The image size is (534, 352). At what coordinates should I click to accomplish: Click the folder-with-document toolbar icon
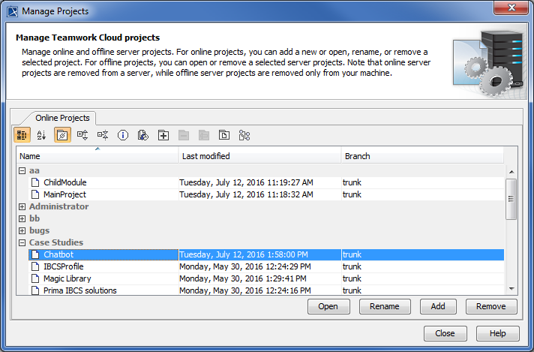[x=224, y=135]
